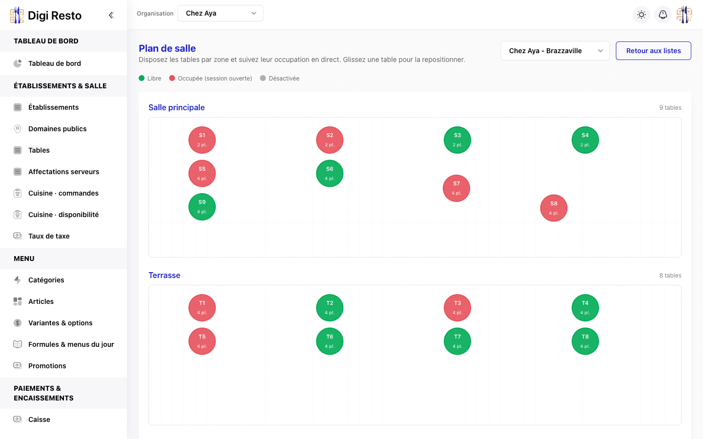The height and width of the screenshot is (439, 703).
Task: Open Articles in the sidebar menu
Action: (63, 301)
